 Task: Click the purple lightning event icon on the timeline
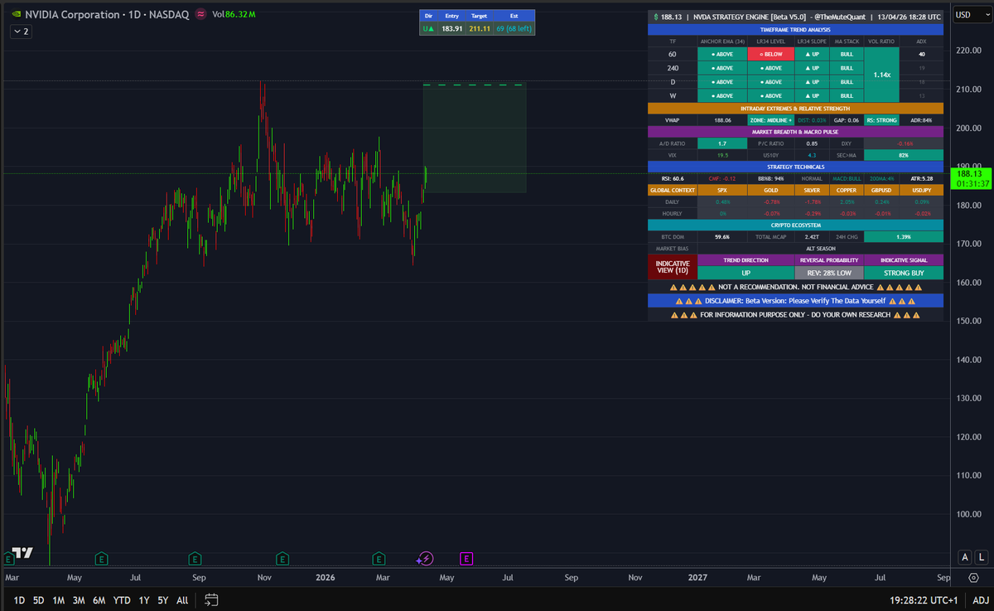click(x=425, y=559)
